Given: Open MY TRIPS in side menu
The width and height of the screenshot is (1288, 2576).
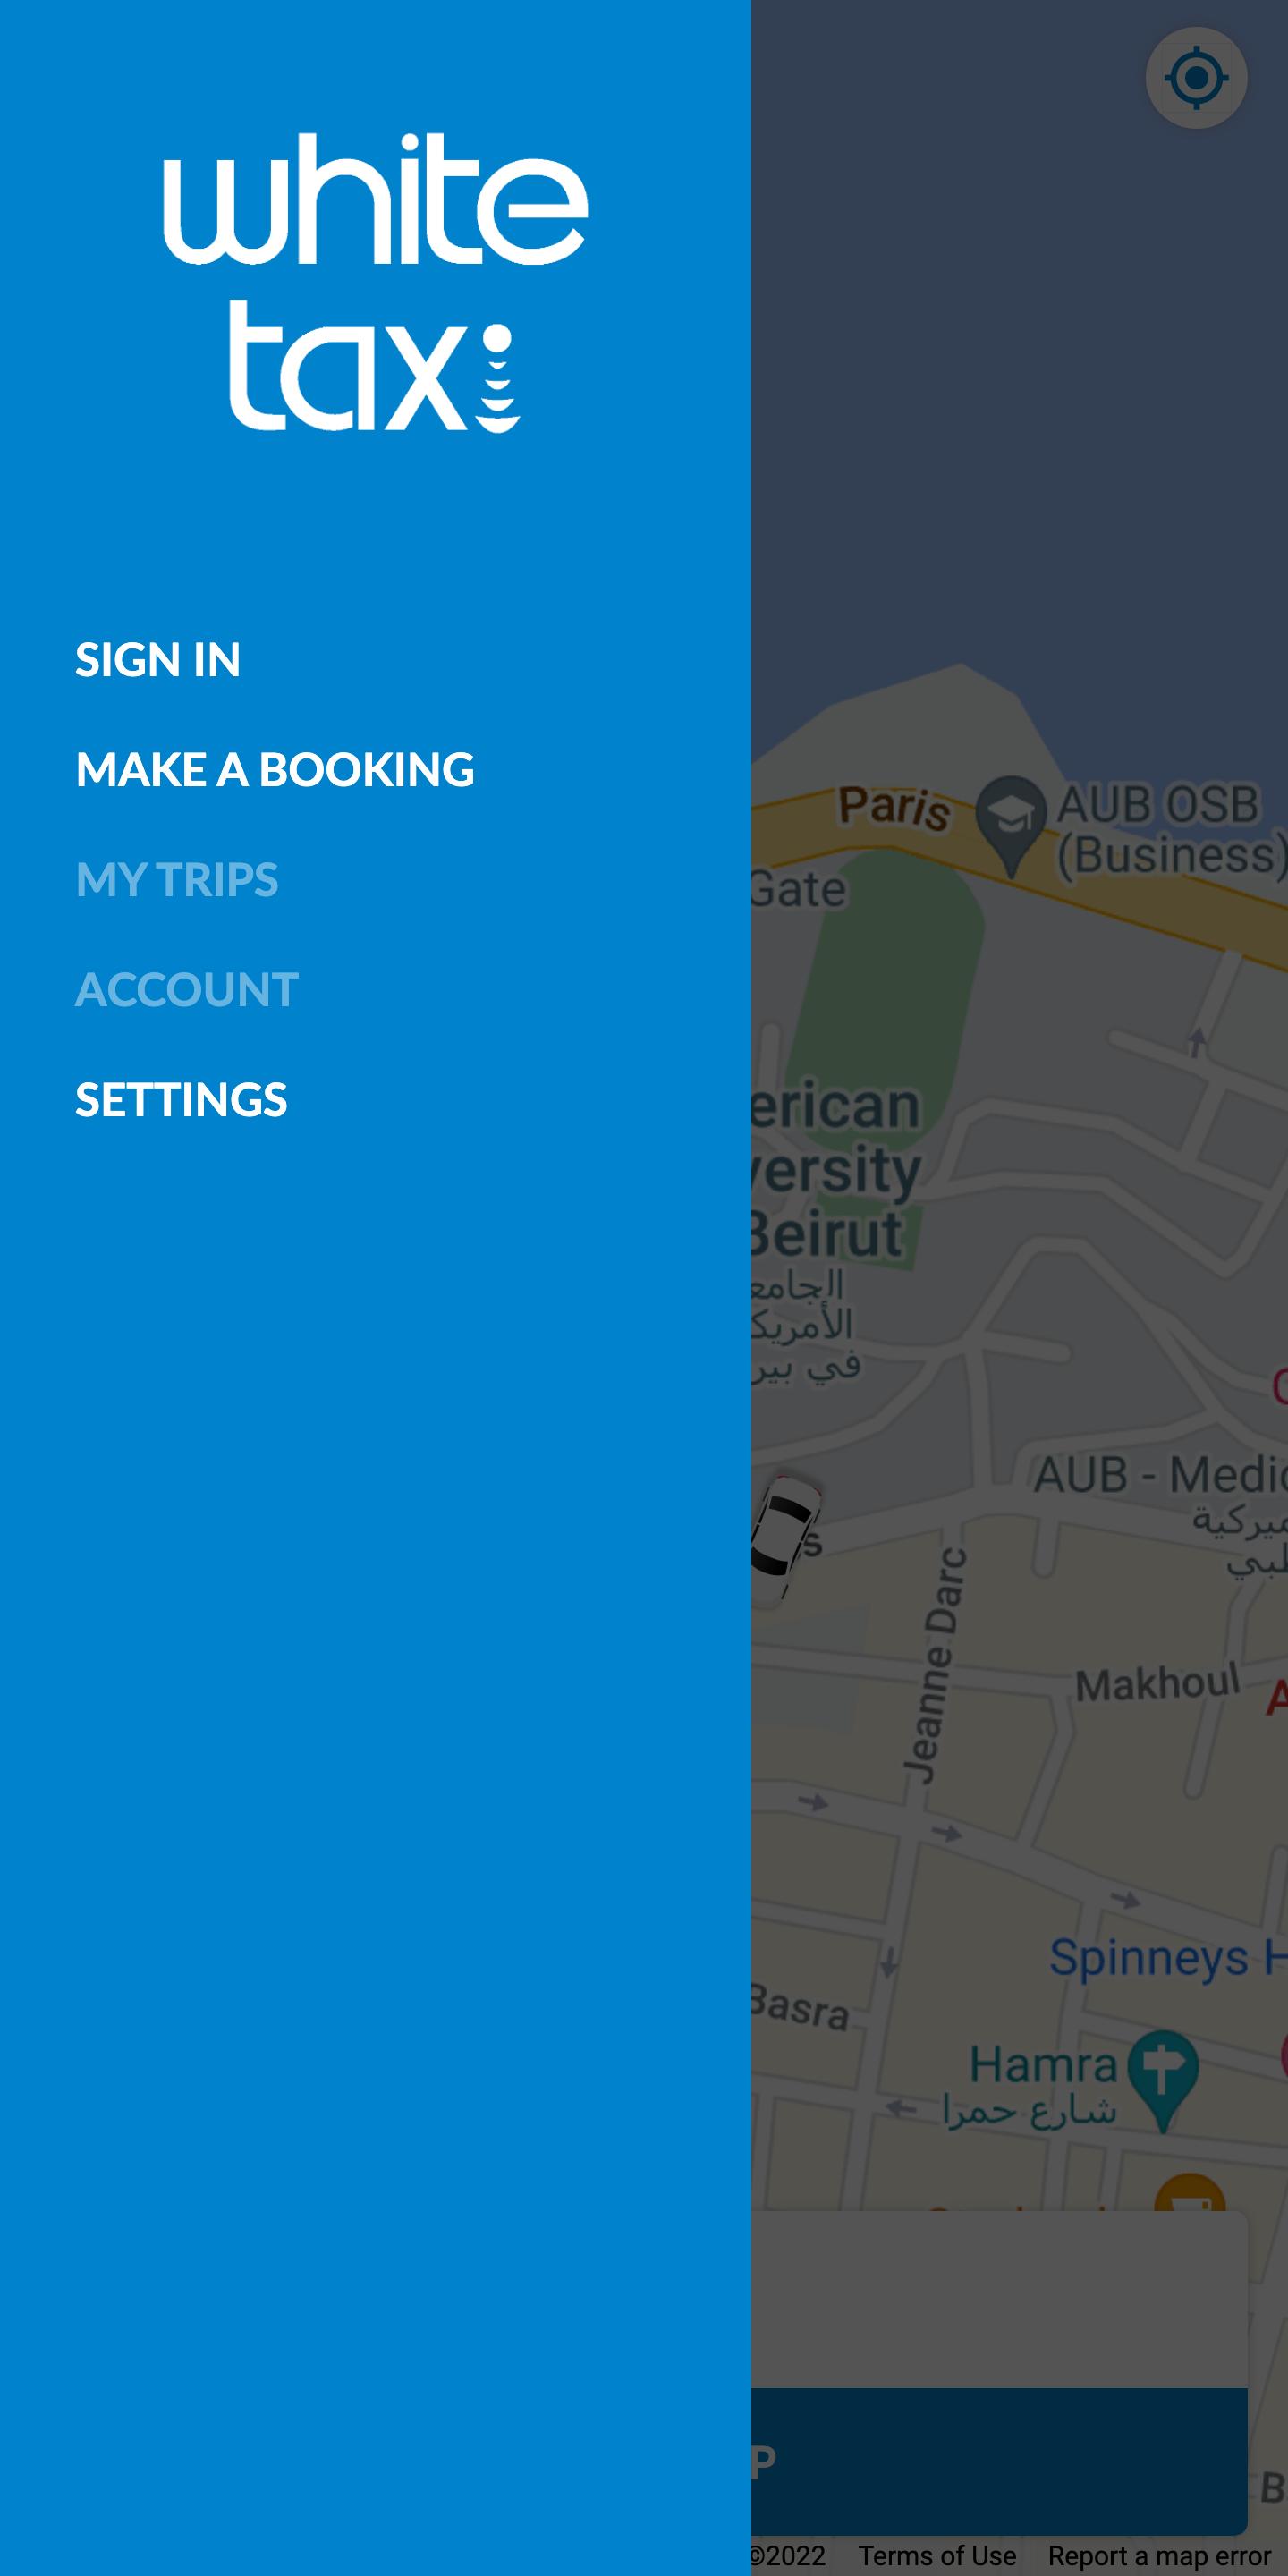Looking at the screenshot, I should coord(177,880).
